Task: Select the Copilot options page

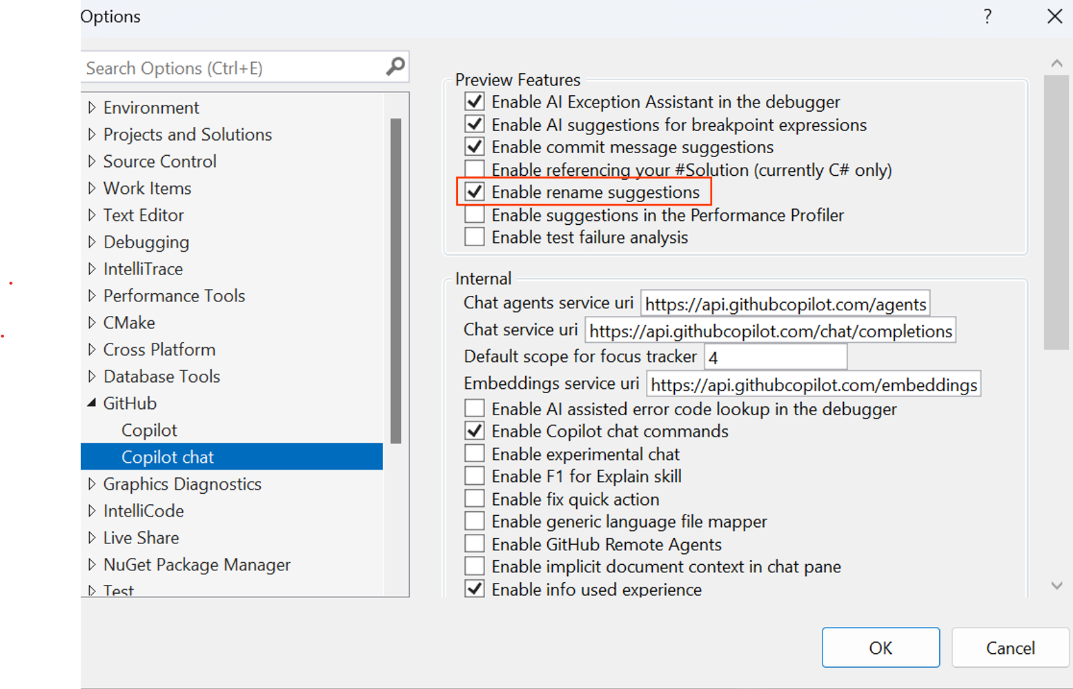Action: (x=149, y=430)
